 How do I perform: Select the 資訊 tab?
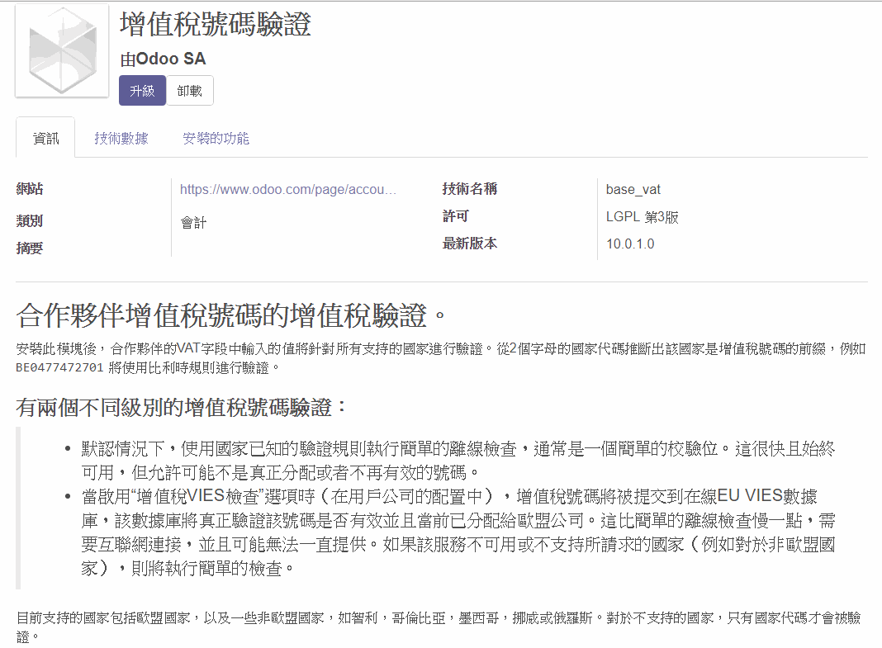[45, 138]
